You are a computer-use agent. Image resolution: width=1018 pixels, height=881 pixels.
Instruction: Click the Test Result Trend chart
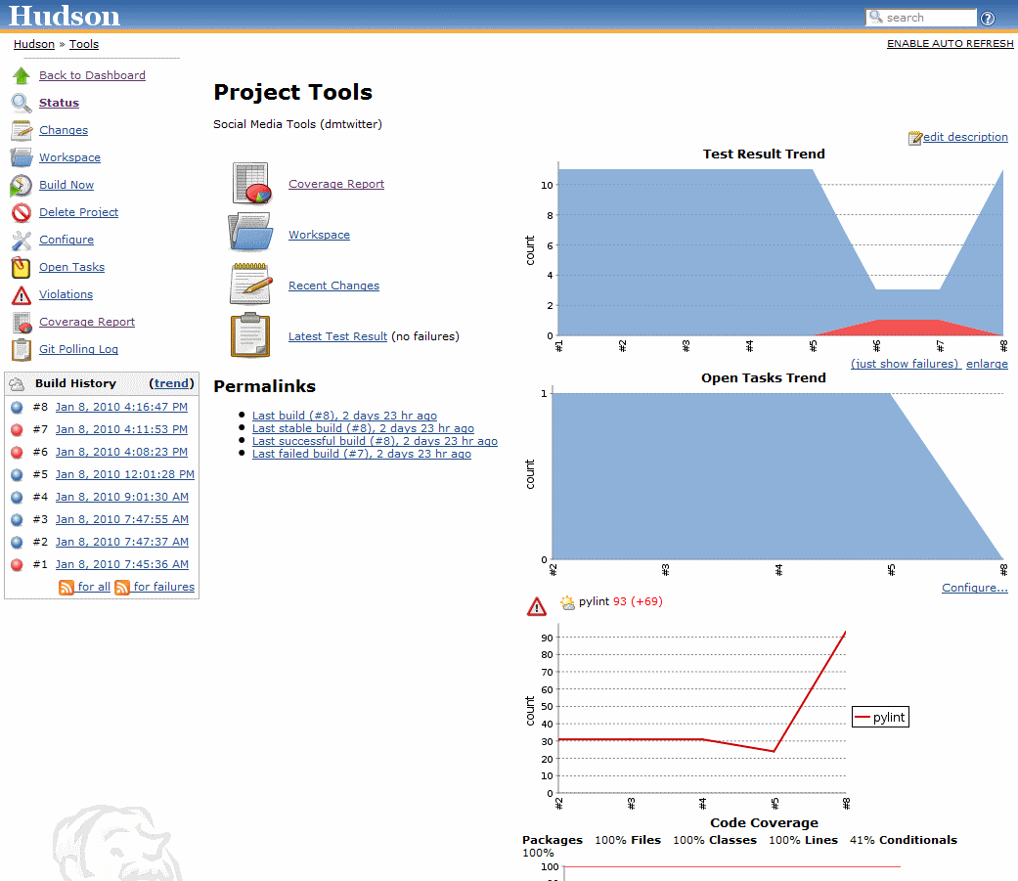[764, 250]
